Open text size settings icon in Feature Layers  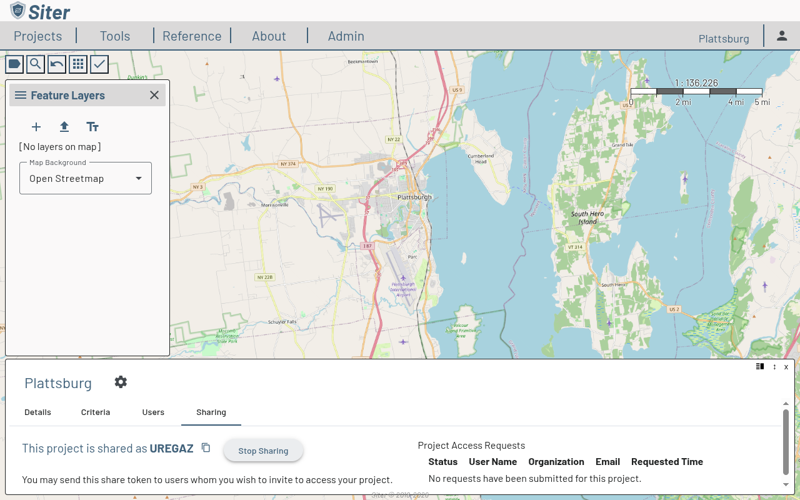(92, 127)
